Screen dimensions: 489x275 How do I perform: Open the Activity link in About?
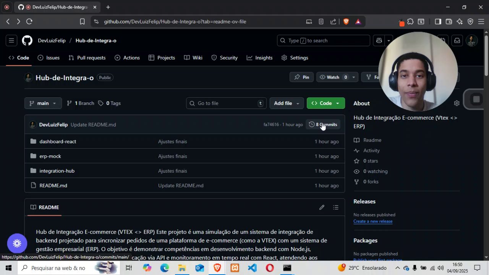[371, 150]
